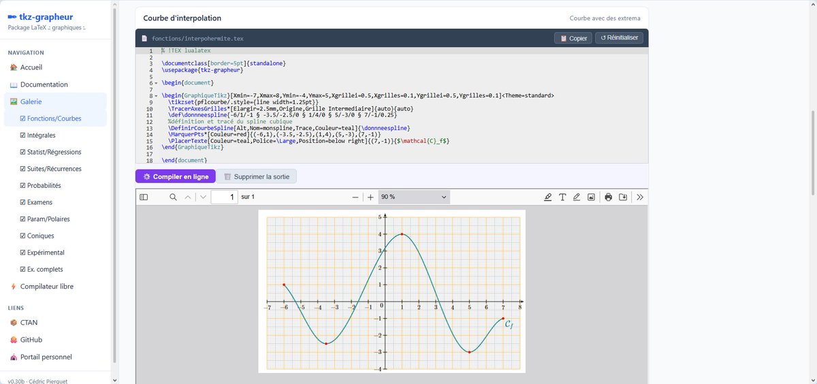This screenshot has height=384, width=817.
Task: Click the book icon next to Documentation
Action: click(x=14, y=84)
